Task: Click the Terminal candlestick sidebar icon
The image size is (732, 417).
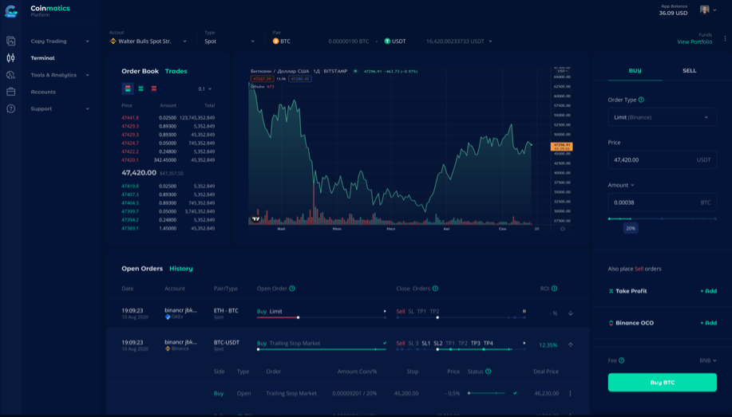Action: [11, 58]
